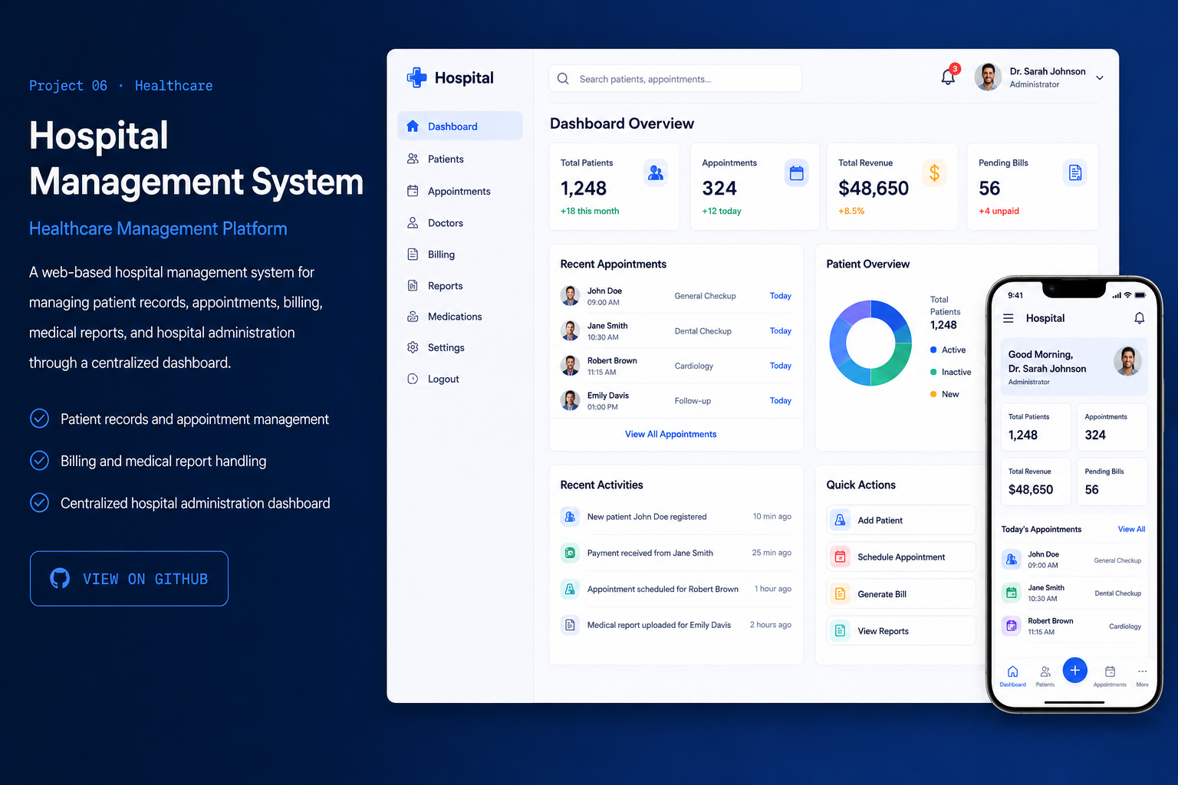Click the View Reports icon

point(841,631)
